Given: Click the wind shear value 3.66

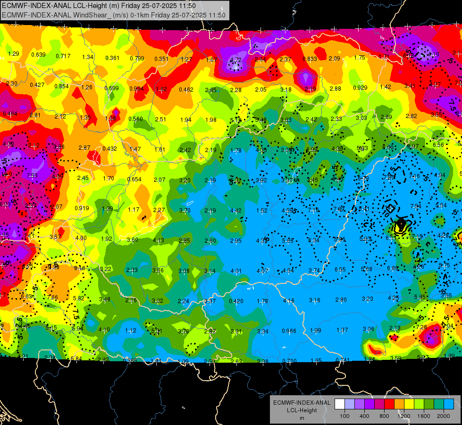Looking at the screenshot, I should [158, 271].
